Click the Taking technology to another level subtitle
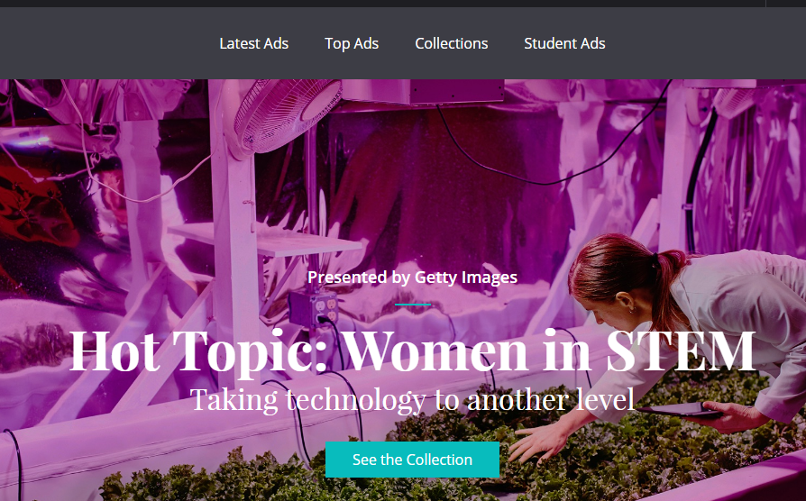The width and height of the screenshot is (806, 501). point(412,400)
